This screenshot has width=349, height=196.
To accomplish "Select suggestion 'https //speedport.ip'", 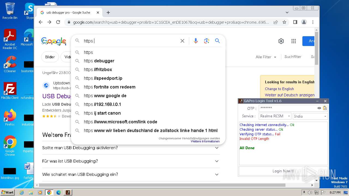I will tap(148, 78).
